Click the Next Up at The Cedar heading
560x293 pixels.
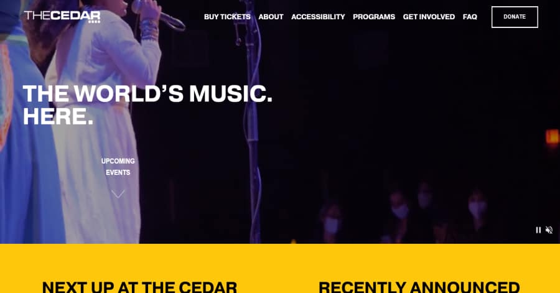click(139, 287)
